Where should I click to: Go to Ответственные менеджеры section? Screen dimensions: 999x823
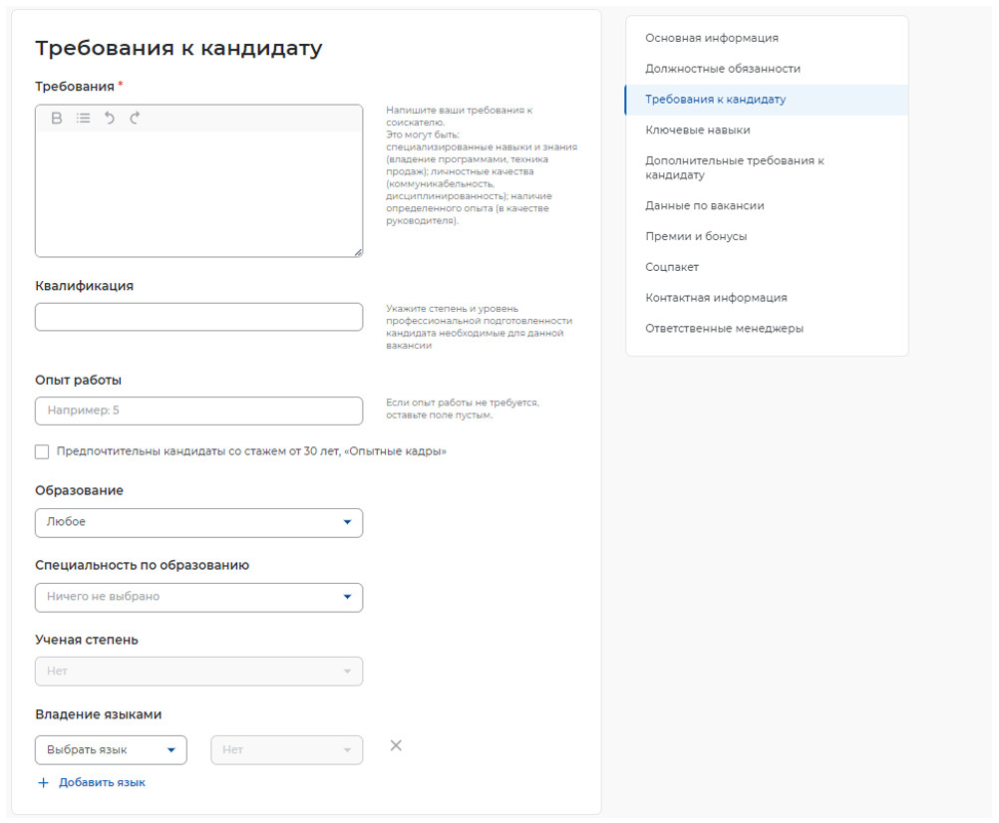(723, 328)
